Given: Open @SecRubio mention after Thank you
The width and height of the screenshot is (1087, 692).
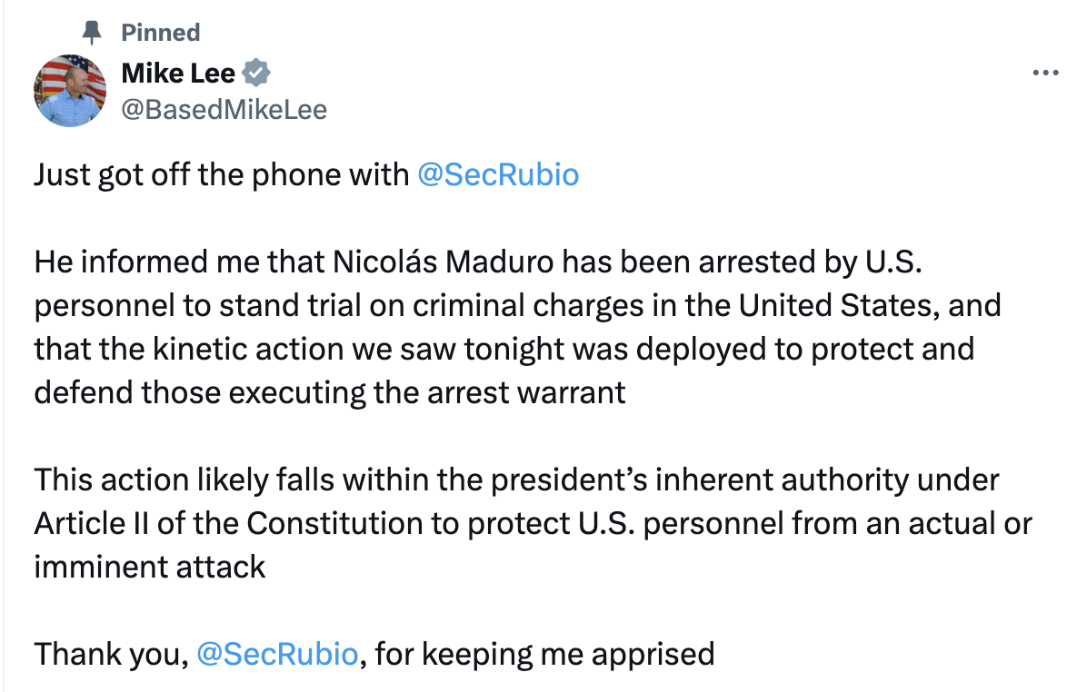Looking at the screenshot, I should point(276,654).
